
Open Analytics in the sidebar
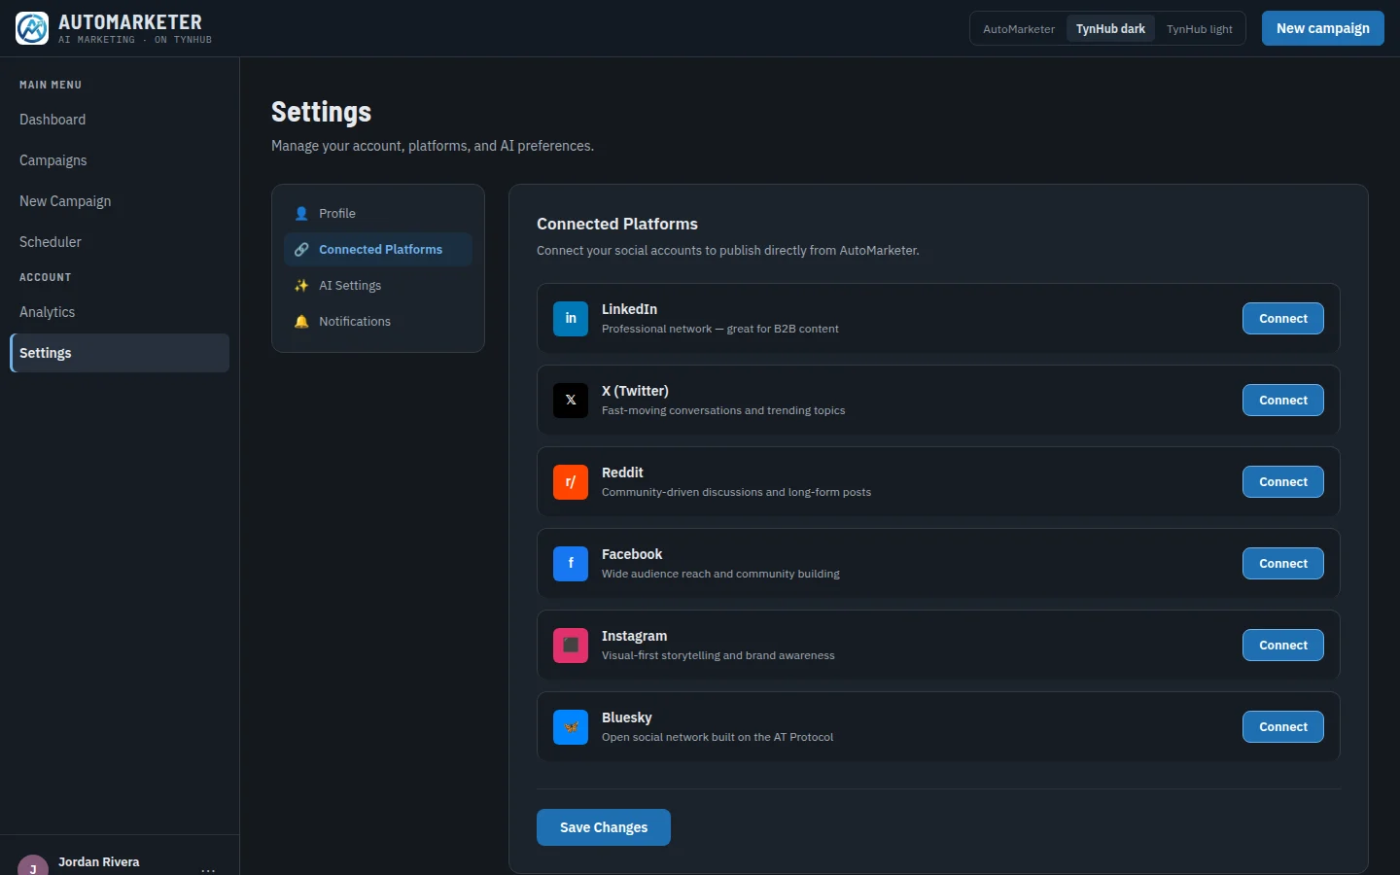(120, 312)
